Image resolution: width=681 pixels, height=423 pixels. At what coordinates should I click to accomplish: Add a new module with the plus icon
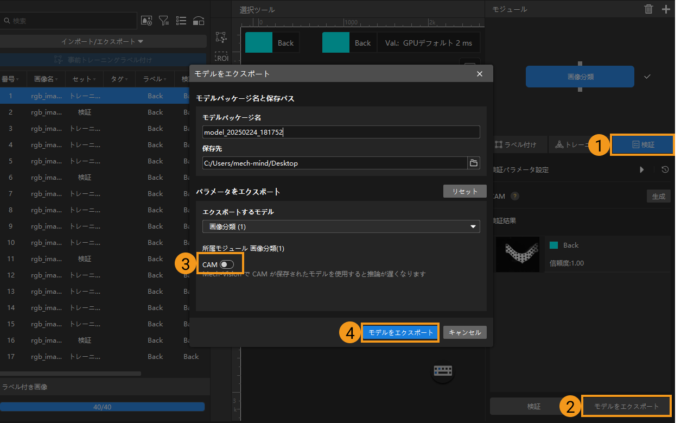(x=666, y=9)
